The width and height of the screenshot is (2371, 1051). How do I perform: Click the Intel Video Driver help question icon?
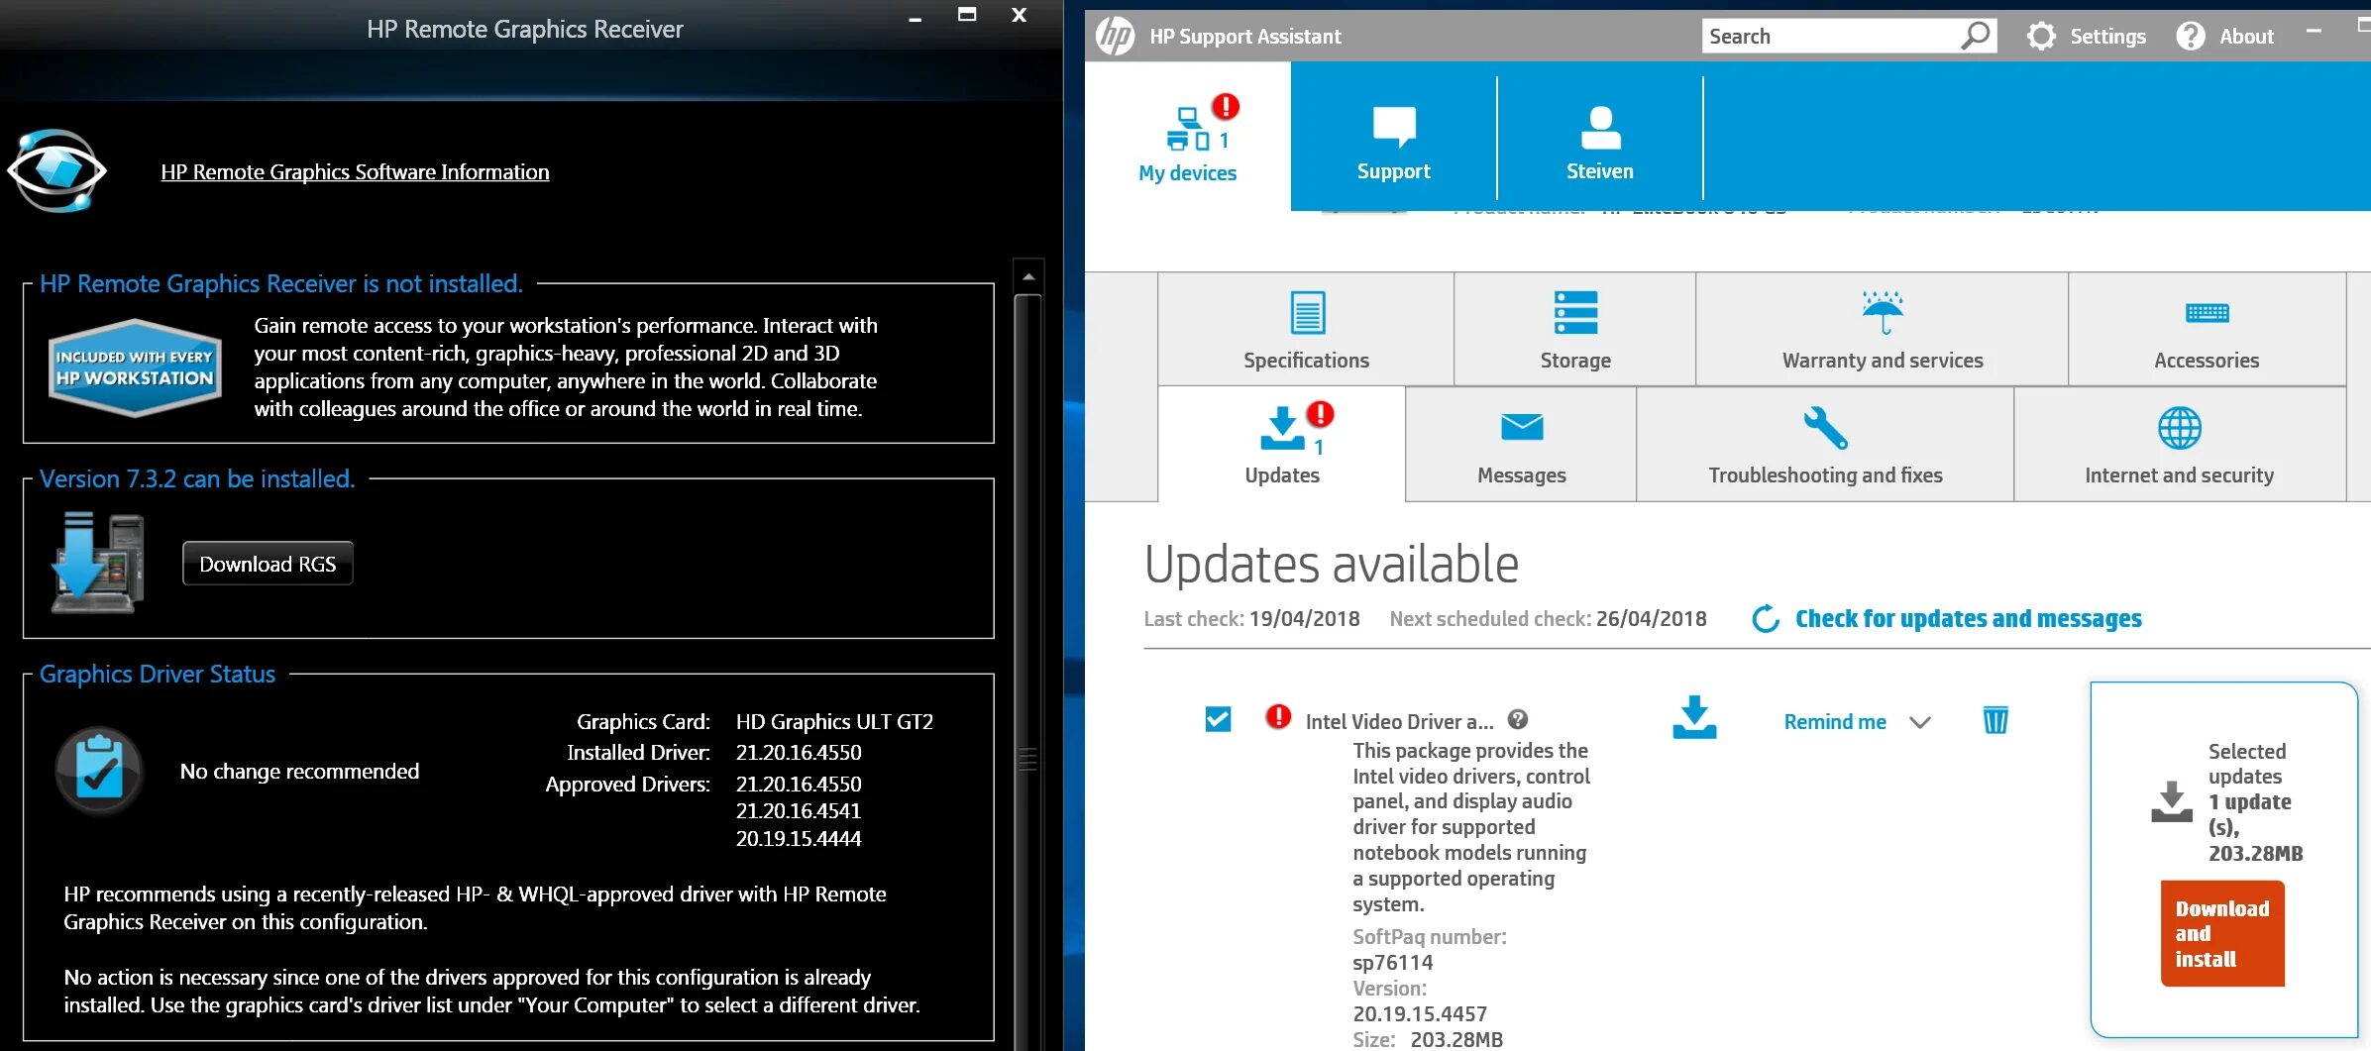point(1518,720)
